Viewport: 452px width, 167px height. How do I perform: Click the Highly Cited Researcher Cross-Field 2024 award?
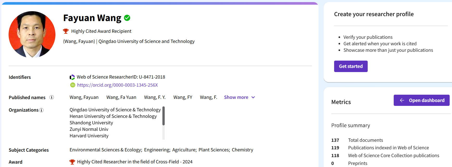(135, 162)
